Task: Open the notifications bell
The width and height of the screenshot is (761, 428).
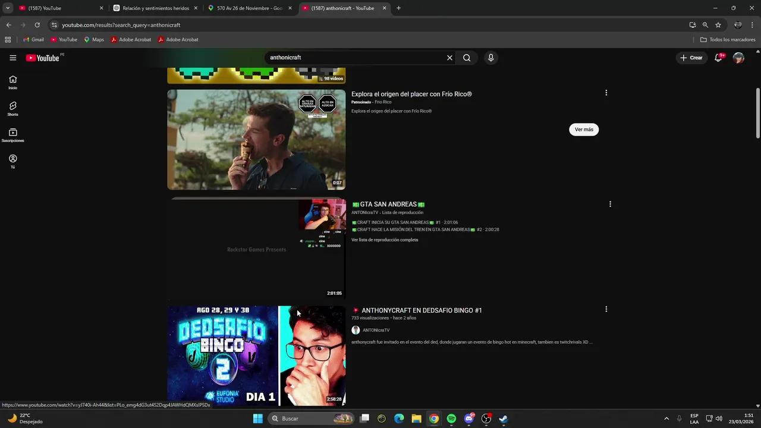Action: coord(718,58)
